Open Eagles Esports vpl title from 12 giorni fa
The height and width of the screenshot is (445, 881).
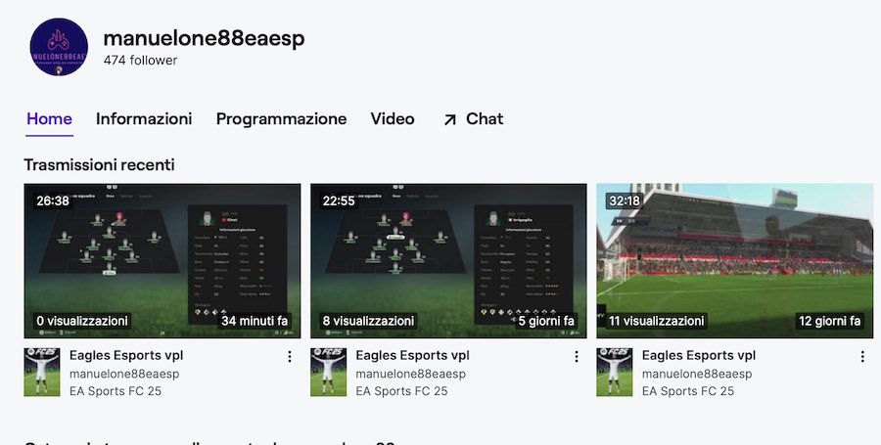tap(699, 355)
